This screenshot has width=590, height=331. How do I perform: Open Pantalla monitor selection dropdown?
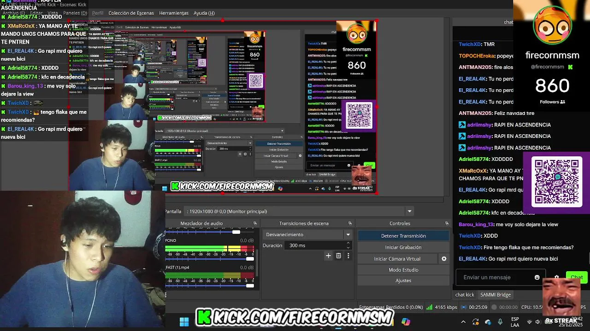click(x=409, y=211)
